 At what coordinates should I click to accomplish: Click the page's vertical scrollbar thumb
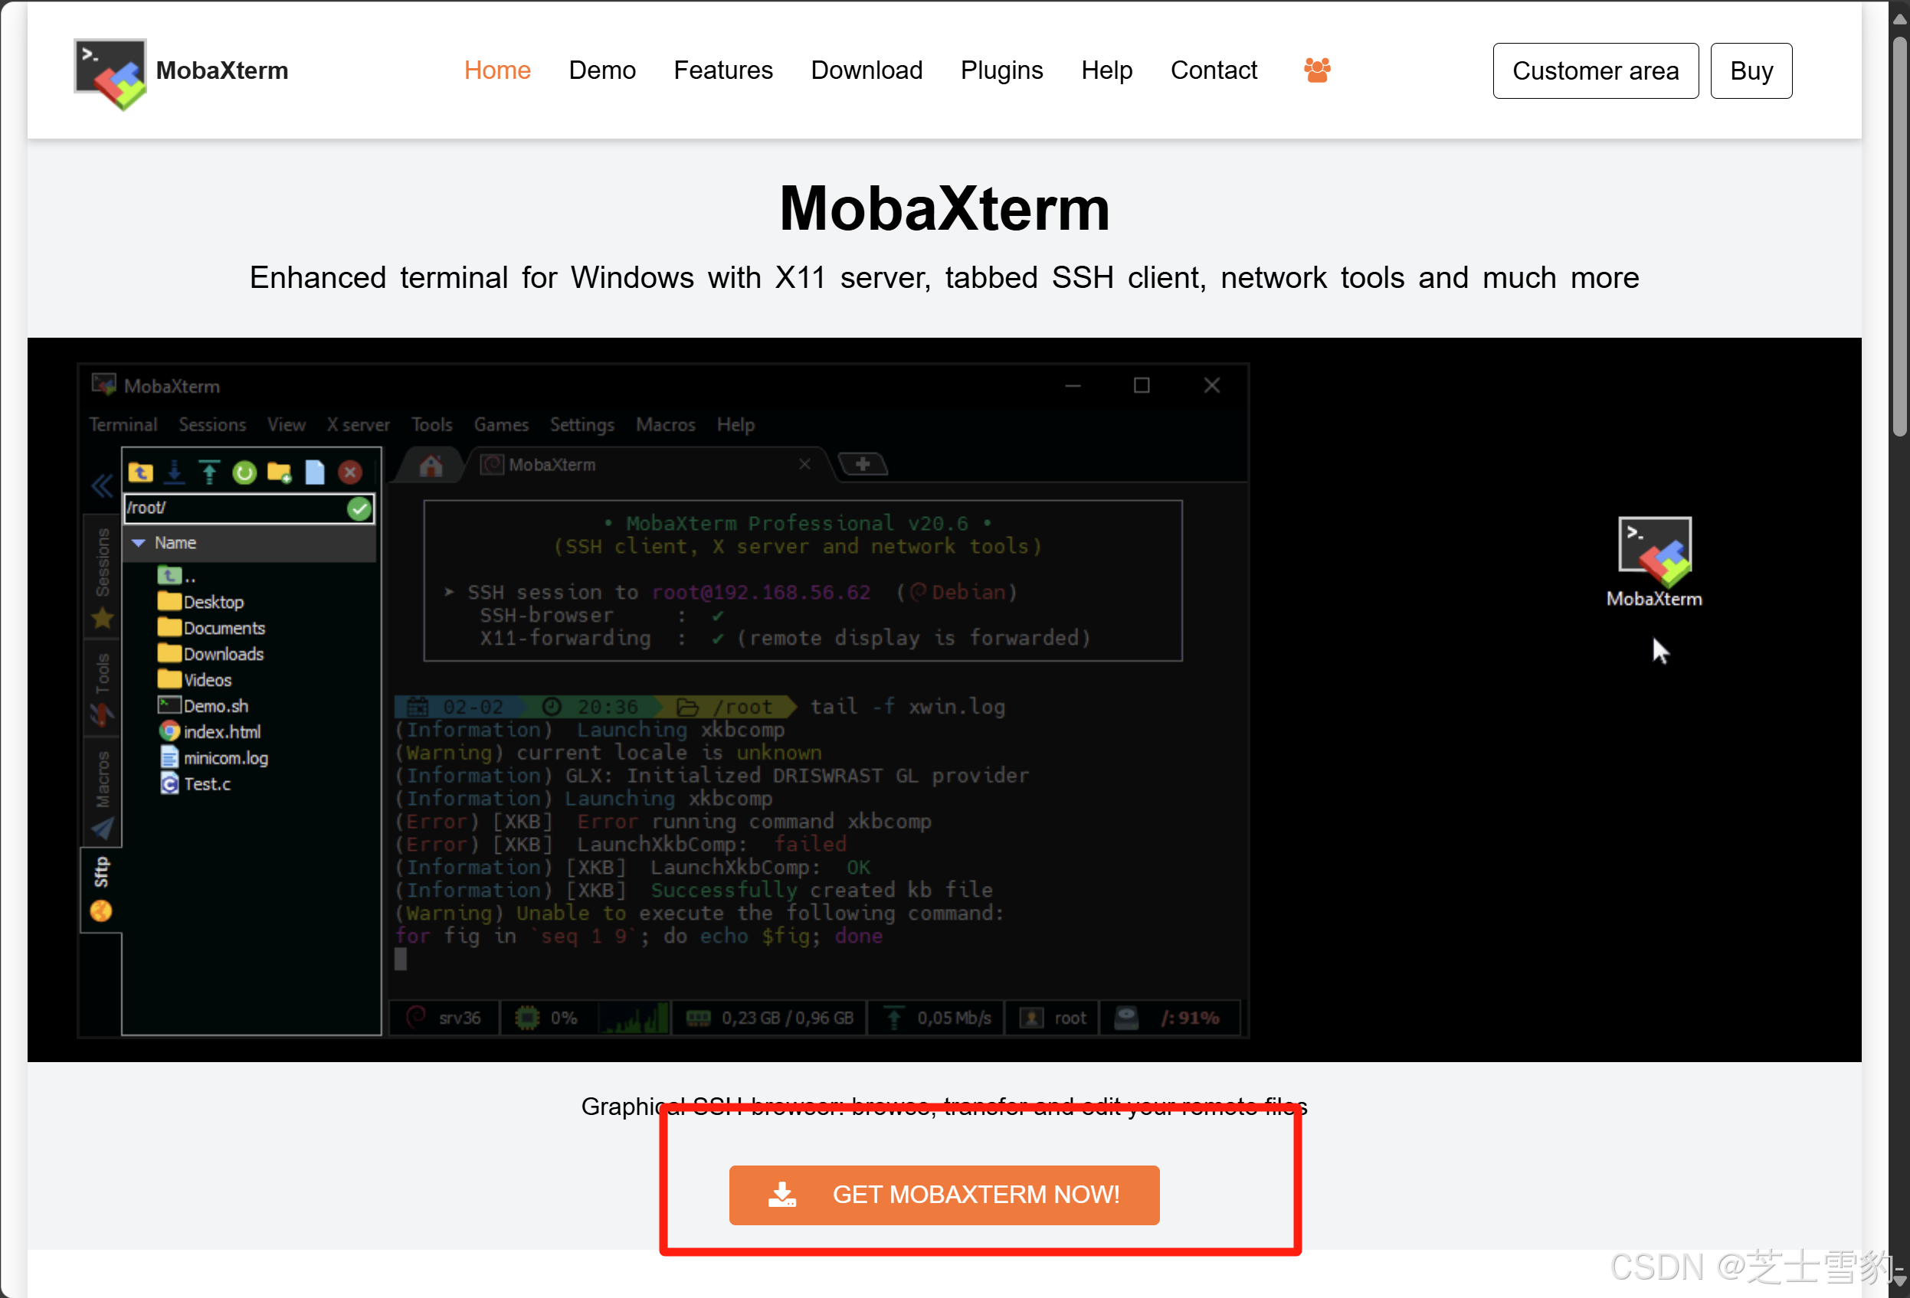pos(1899,238)
